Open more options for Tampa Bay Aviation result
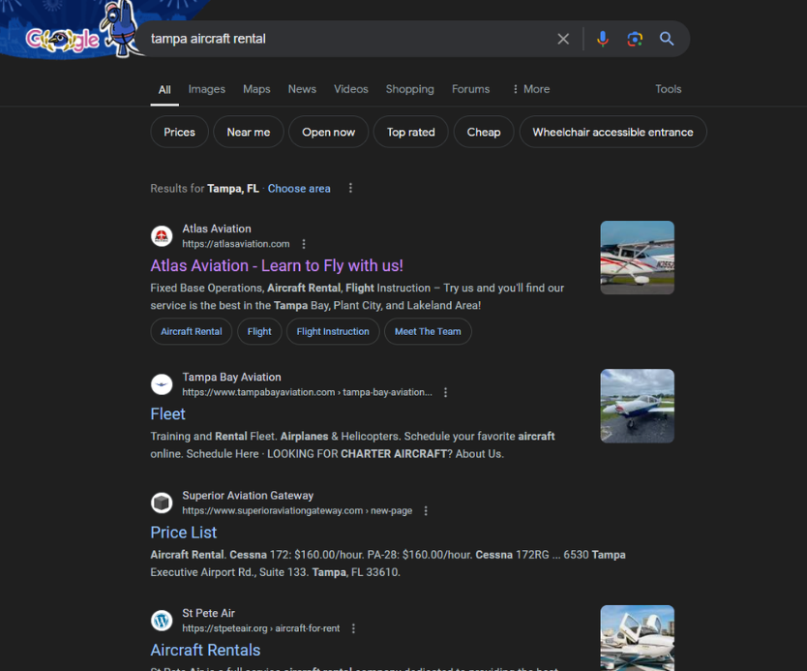 (x=446, y=392)
